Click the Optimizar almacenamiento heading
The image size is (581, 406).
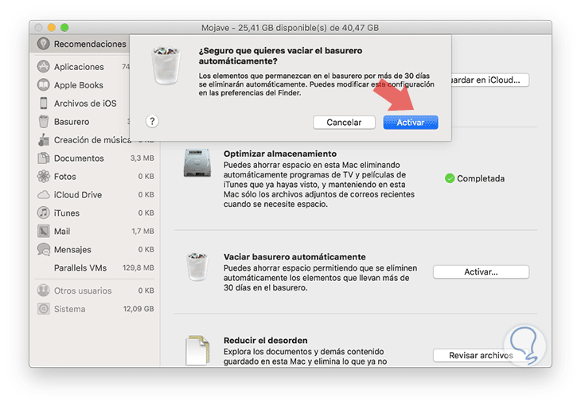click(280, 154)
